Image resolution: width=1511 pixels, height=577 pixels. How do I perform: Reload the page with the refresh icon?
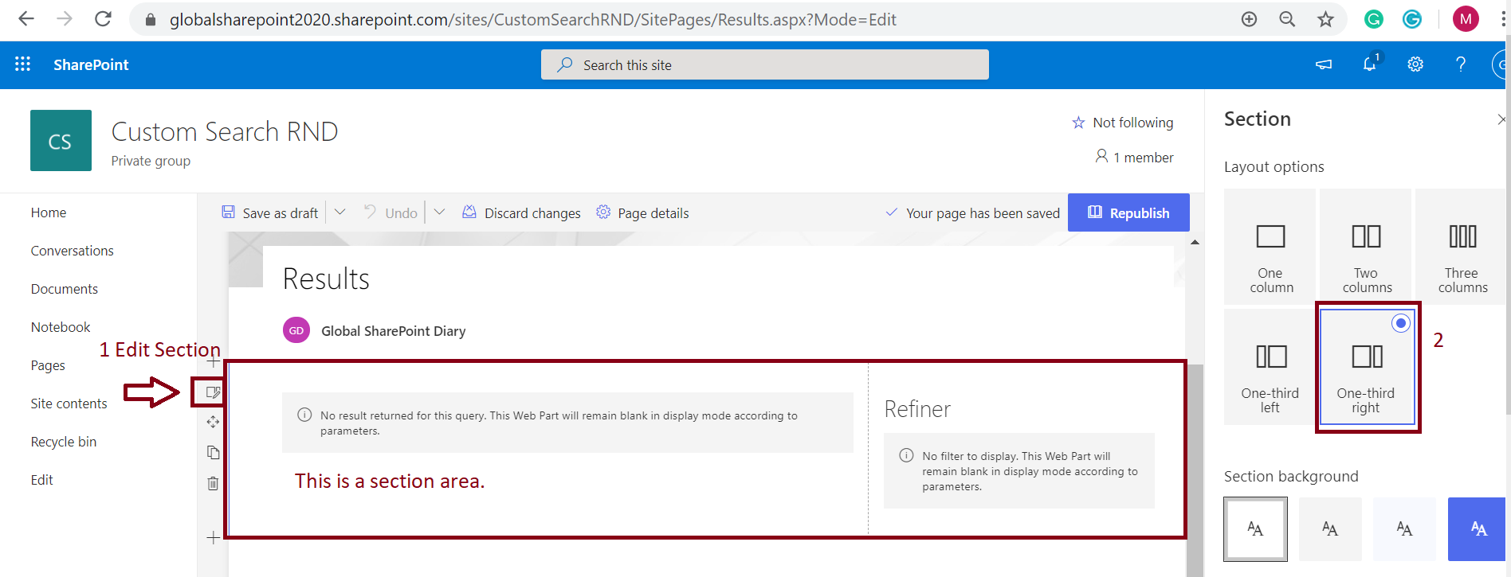(103, 19)
